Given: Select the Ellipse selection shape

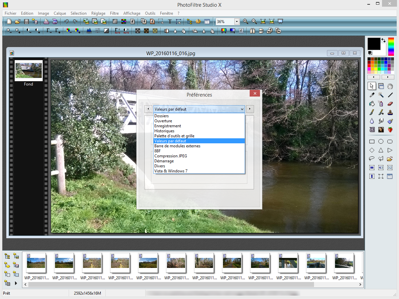Looking at the screenshot, I should 381,141.
